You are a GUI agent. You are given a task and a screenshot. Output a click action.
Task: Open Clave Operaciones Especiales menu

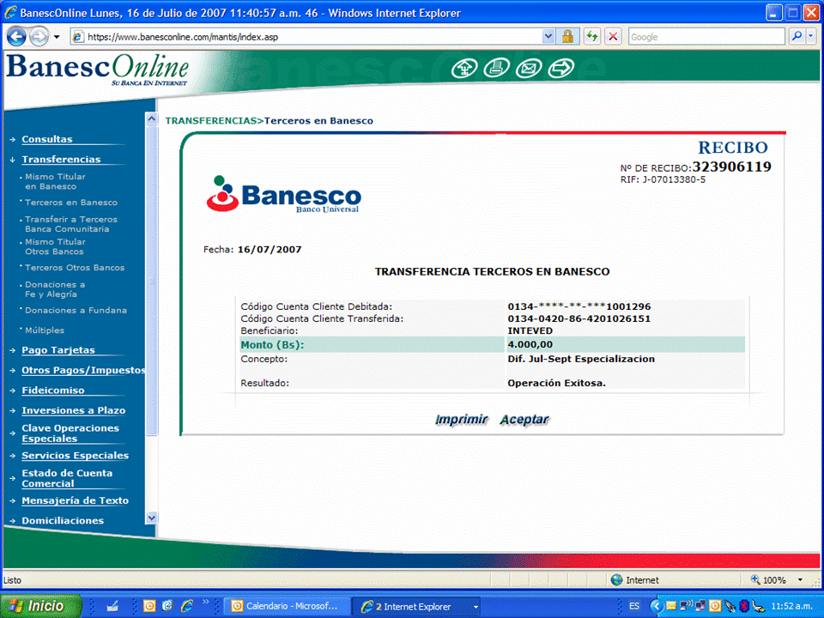point(70,433)
